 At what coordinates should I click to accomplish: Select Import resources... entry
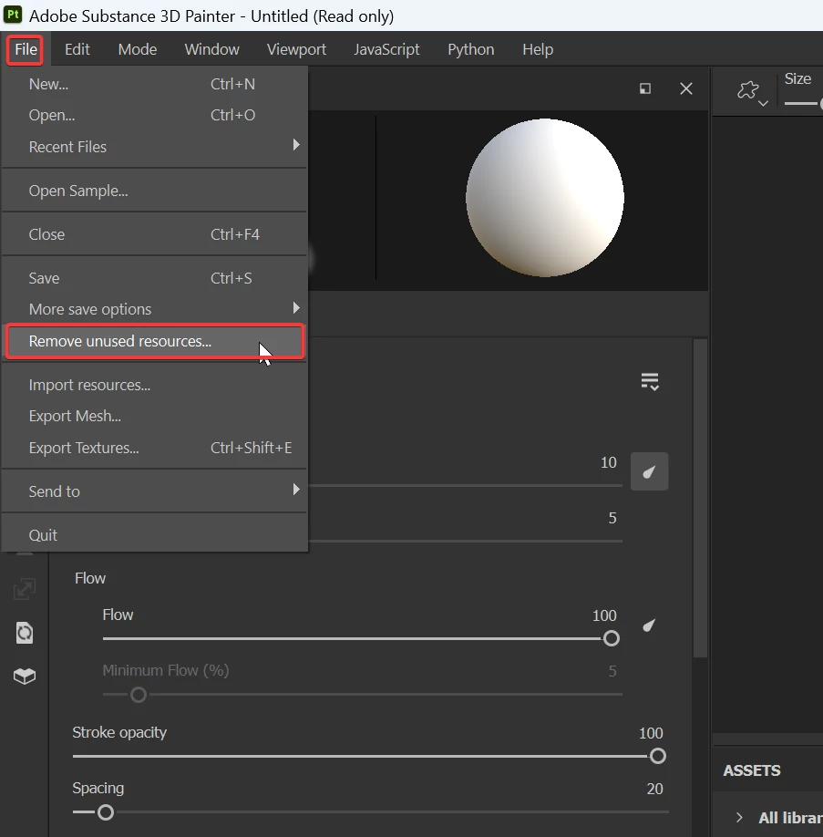pos(154,385)
